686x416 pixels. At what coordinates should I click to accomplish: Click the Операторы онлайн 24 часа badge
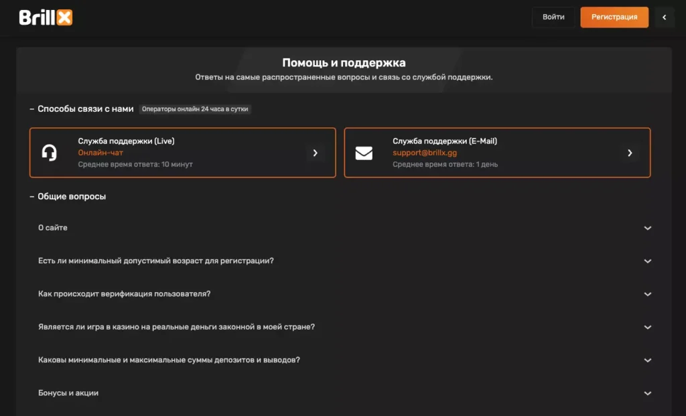195,109
